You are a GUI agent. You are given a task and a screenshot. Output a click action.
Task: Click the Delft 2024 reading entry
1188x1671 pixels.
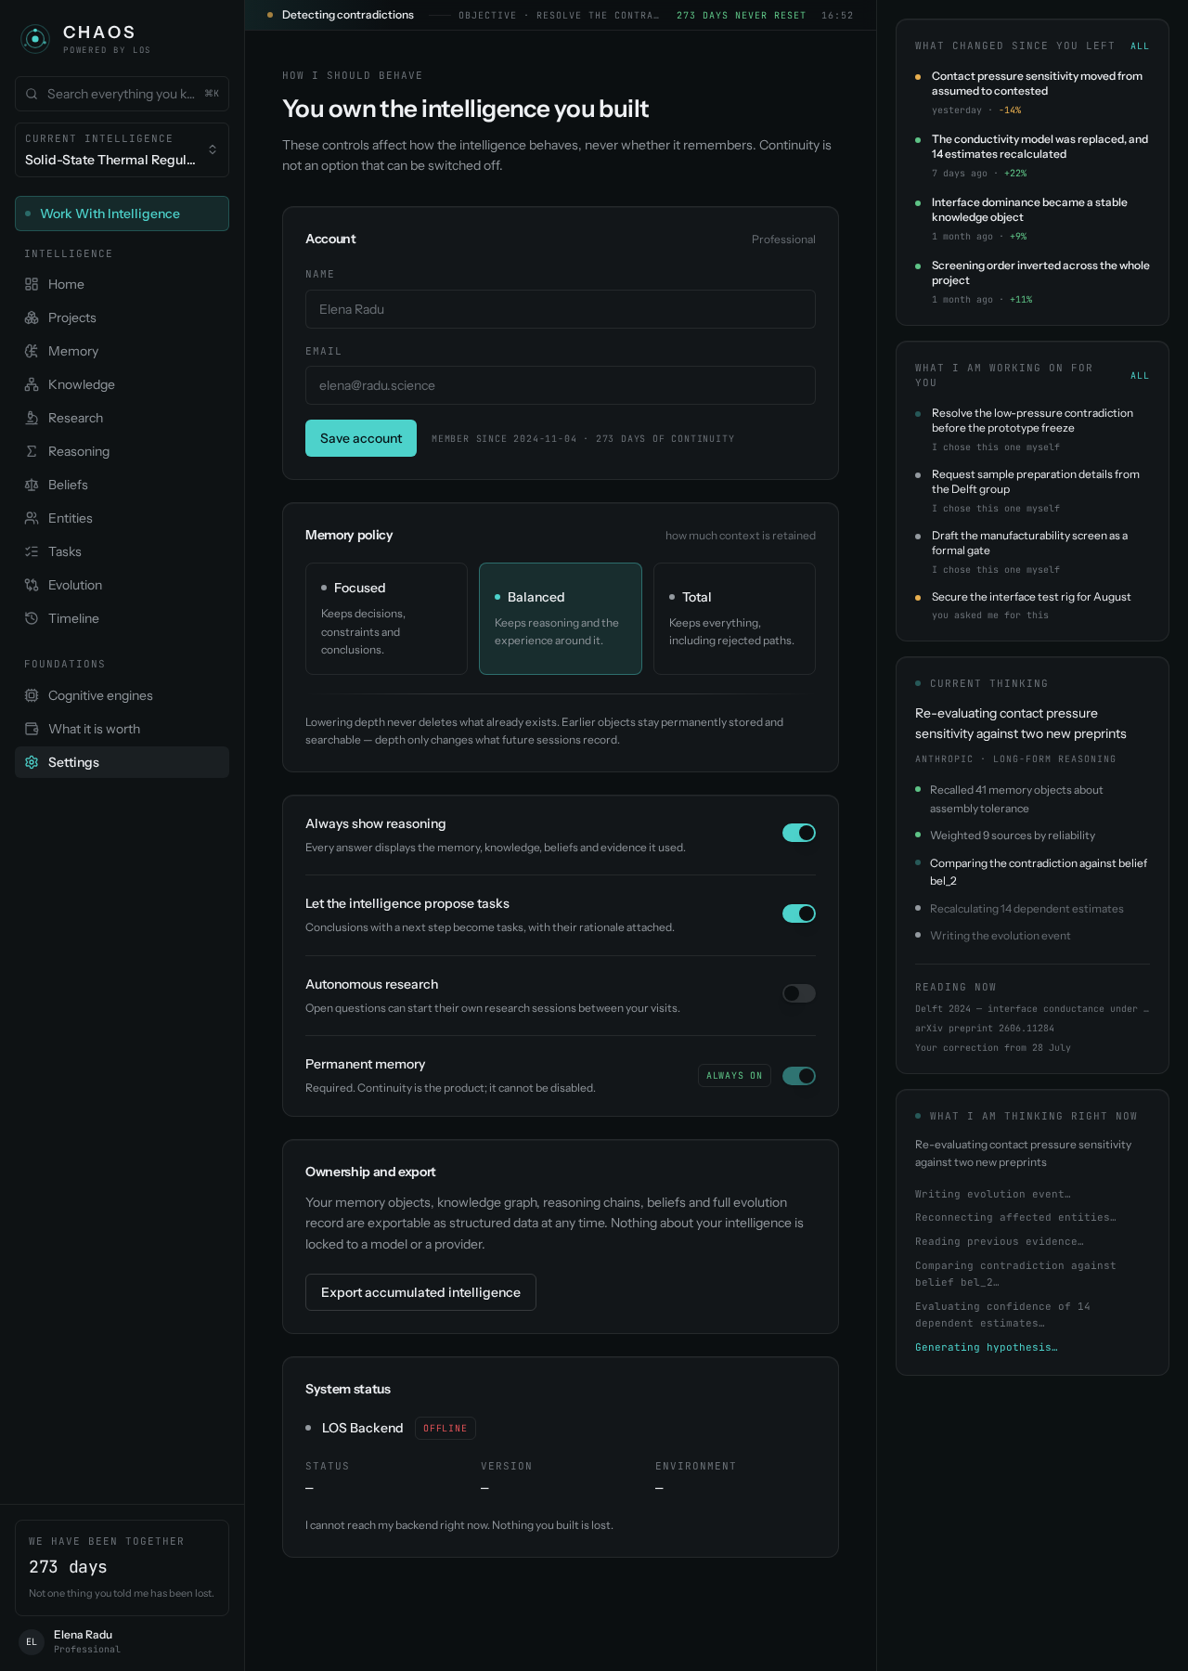[x=1032, y=1009]
